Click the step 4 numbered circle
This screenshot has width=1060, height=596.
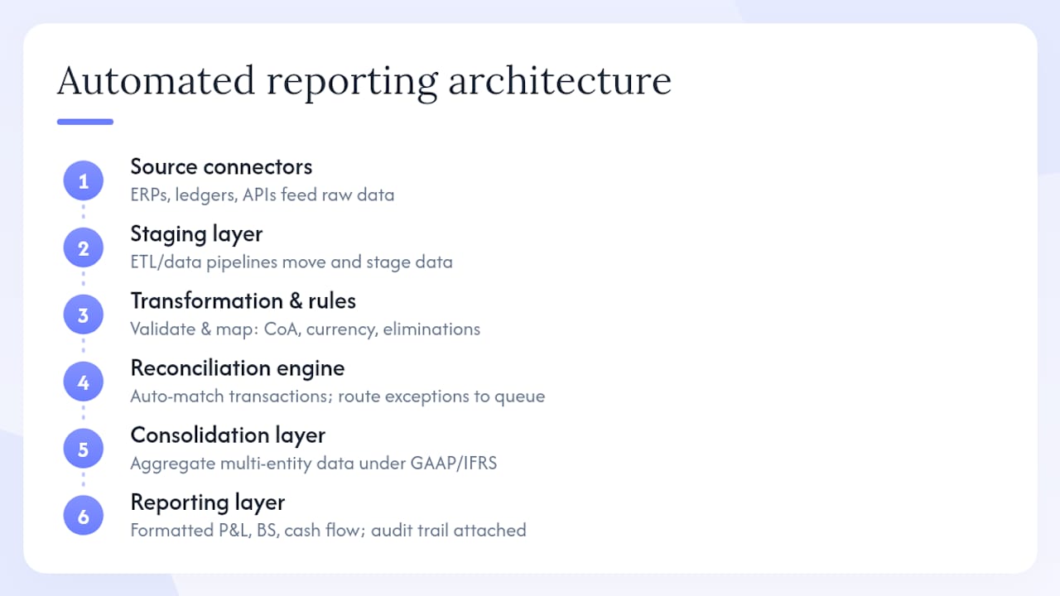coord(83,382)
